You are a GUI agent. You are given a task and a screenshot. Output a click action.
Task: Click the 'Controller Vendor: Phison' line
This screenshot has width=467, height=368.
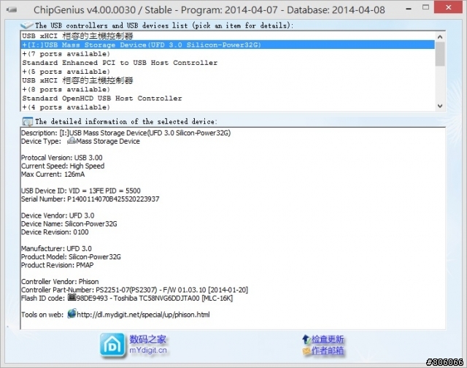60,282
